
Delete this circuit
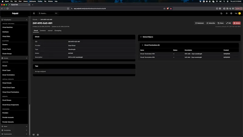[237, 23]
